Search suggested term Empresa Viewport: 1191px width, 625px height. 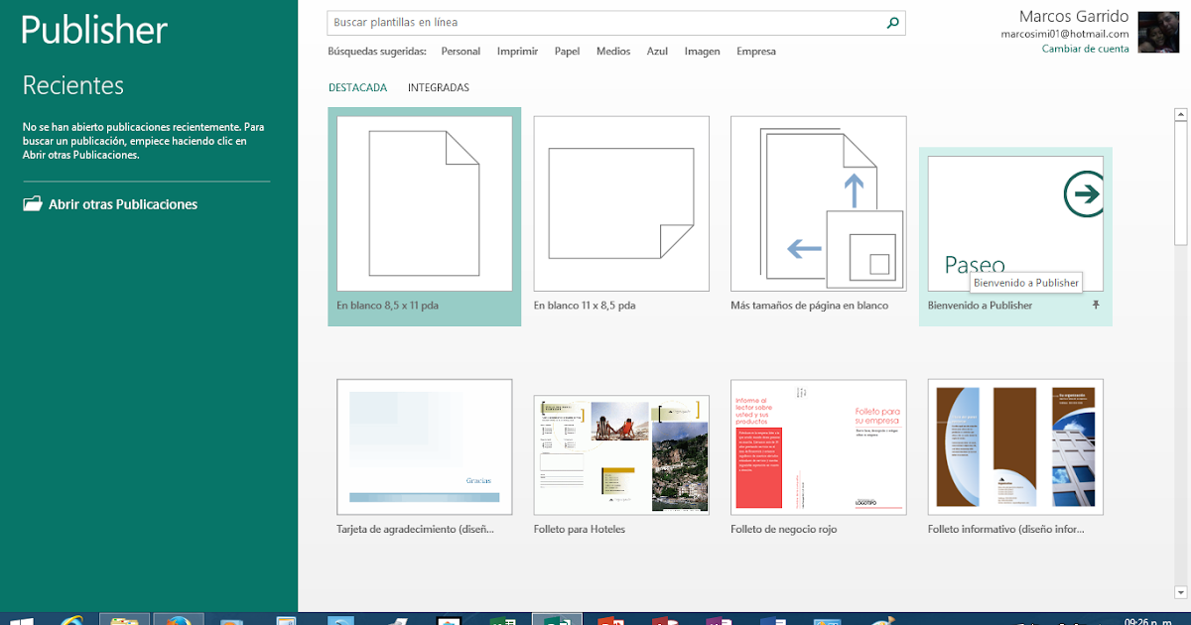(756, 52)
